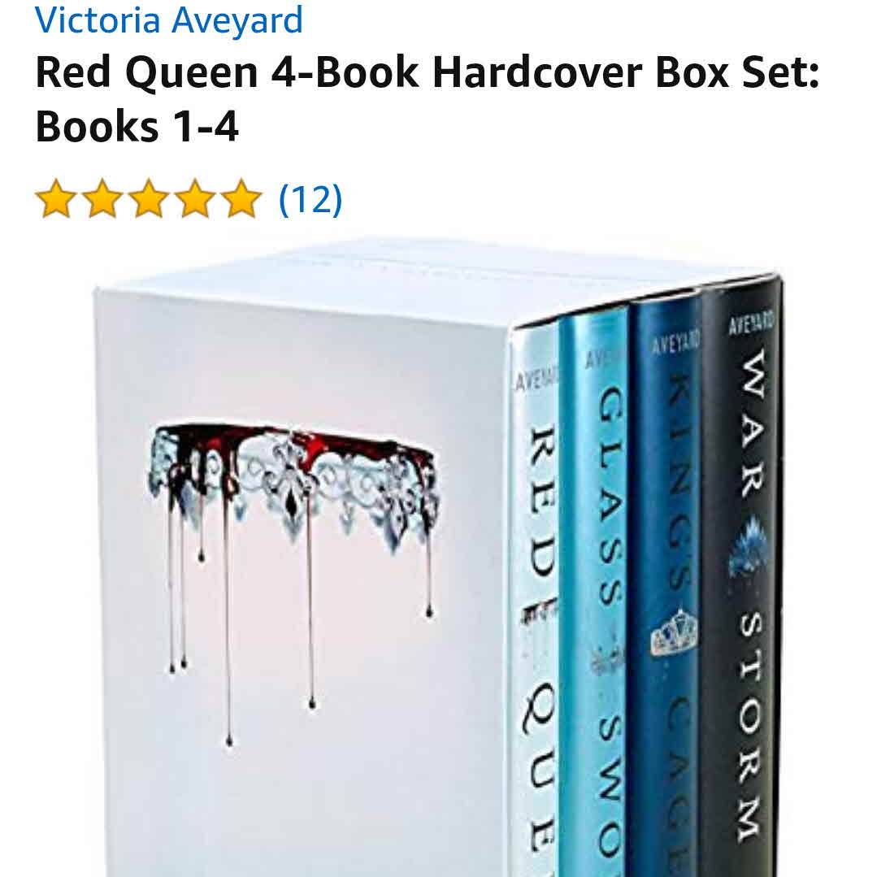Screen dimensions: 877x877
Task: Open the Victoria Aveyard author link
Action: [x=169, y=20]
